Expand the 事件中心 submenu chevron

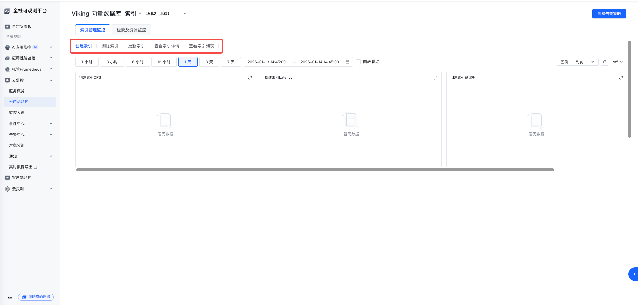51,124
